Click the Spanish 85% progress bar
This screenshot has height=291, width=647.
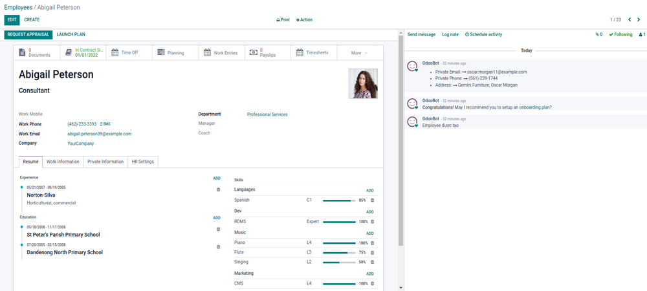(x=339, y=200)
